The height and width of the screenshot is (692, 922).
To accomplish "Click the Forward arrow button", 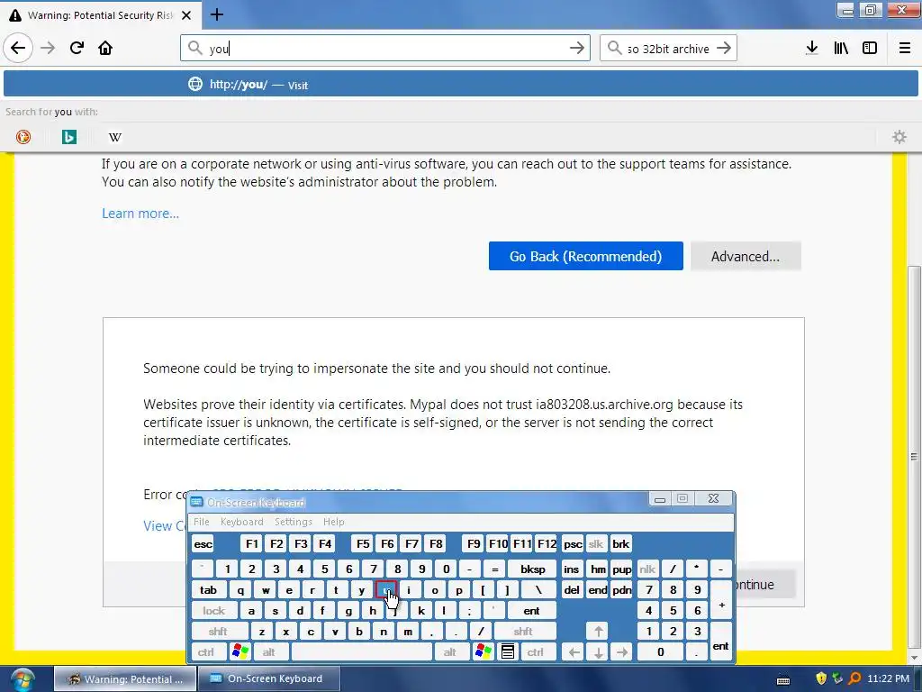I will click(x=48, y=48).
